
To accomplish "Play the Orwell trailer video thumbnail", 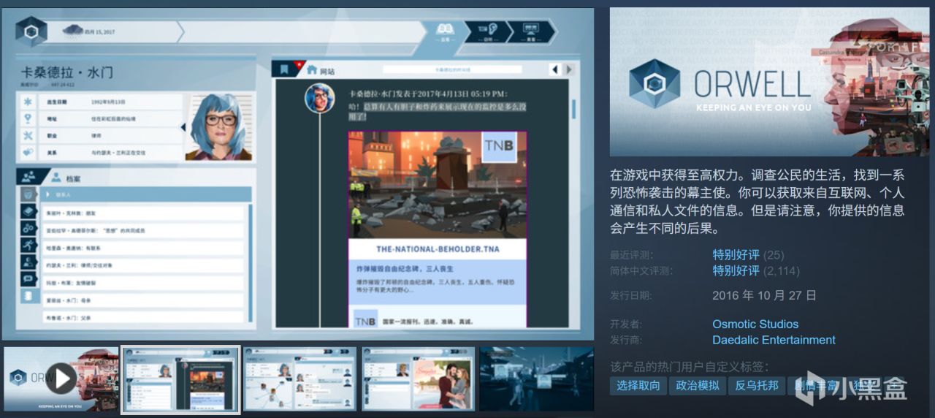I will click(x=61, y=379).
